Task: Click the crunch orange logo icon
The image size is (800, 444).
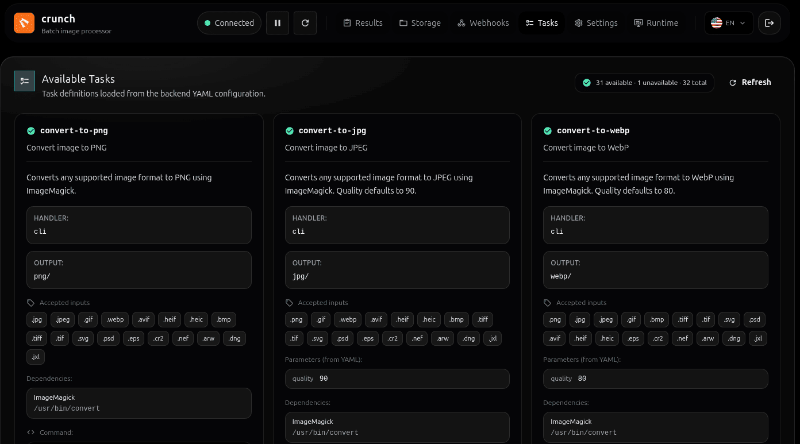Action: click(x=24, y=23)
